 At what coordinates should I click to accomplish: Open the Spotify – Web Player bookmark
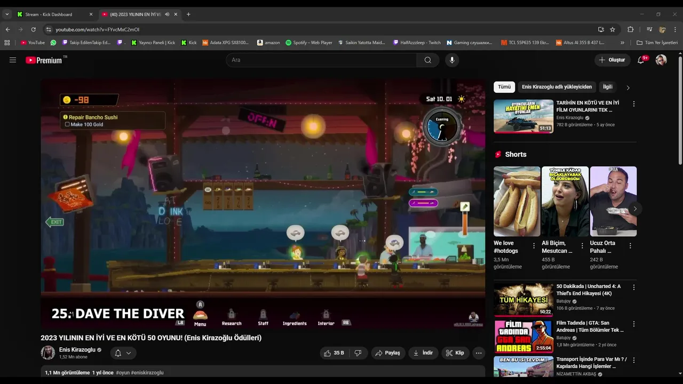(309, 43)
